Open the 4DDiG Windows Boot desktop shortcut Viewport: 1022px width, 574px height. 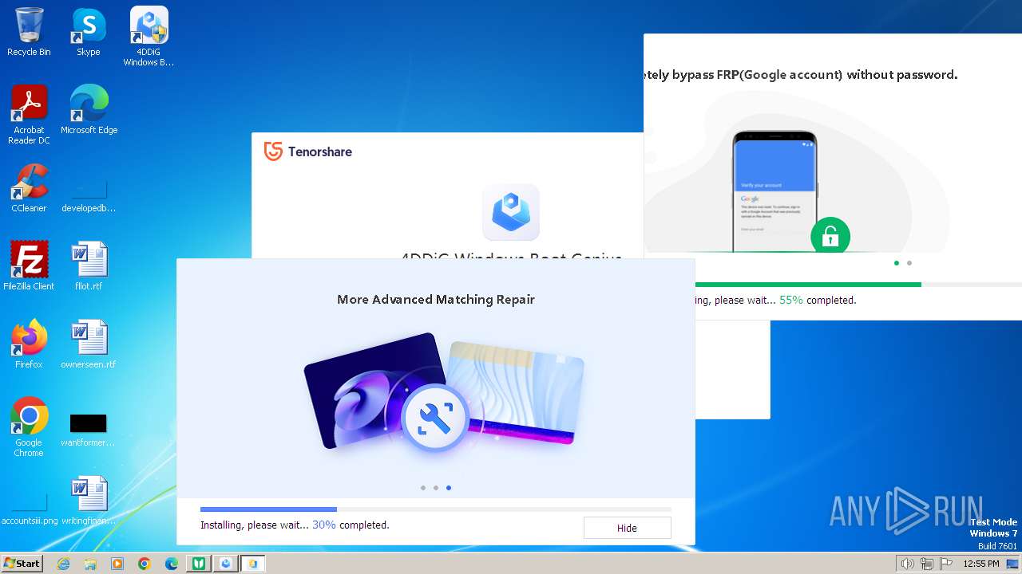tap(149, 37)
